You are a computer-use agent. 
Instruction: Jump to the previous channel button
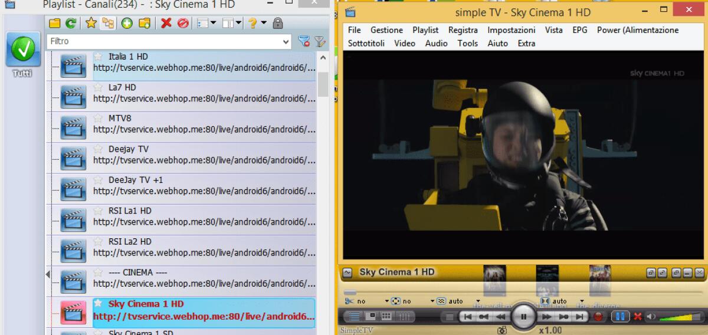tap(467, 317)
